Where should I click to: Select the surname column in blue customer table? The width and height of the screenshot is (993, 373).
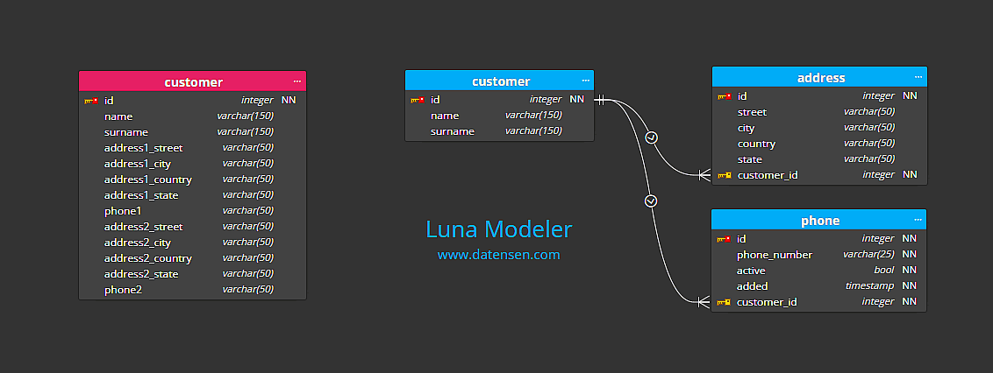453,131
